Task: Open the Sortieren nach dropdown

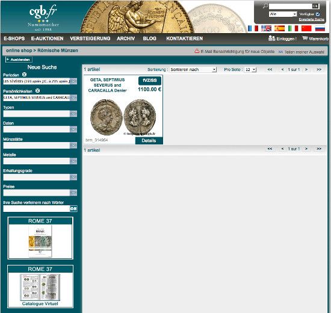Action: (x=193, y=69)
